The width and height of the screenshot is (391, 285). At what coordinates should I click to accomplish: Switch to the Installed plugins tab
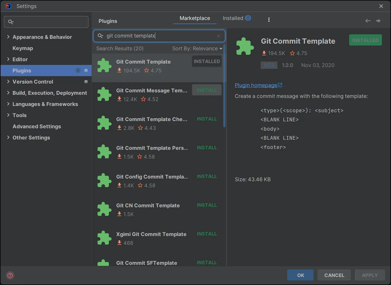pos(236,18)
